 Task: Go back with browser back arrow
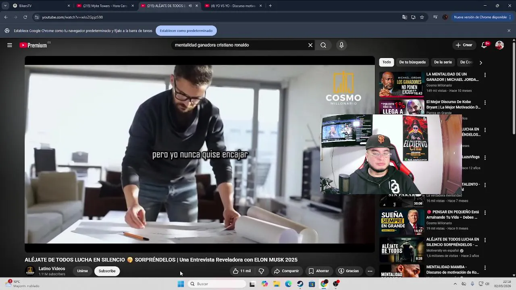pos(6,17)
